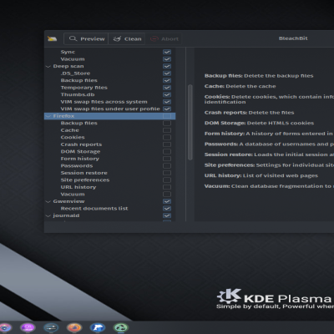This screenshot has width=334, height=334.
Task: Select the Recent documents list row
Action: pos(110,209)
